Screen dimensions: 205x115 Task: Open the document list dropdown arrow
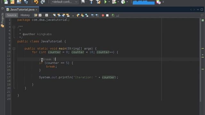click(198, 10)
